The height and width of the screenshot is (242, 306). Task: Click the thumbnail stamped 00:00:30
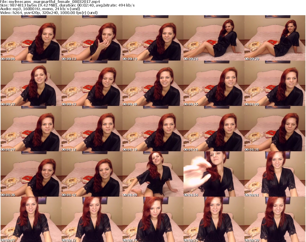click(x=275, y=38)
